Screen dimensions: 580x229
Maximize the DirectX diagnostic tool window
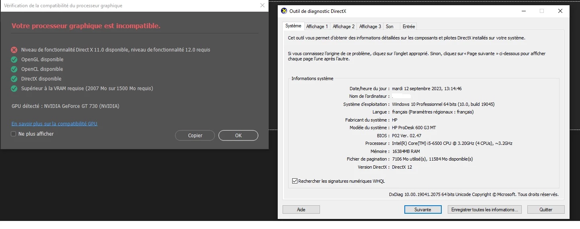tap(542, 11)
